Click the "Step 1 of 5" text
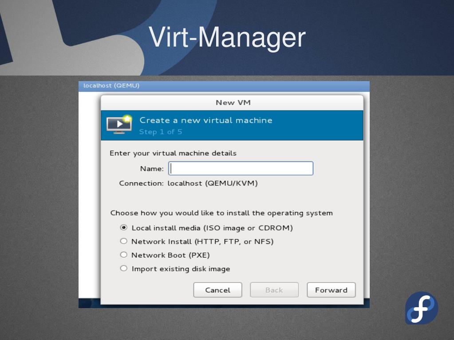Viewport: 454px width, 340px height. [160, 132]
